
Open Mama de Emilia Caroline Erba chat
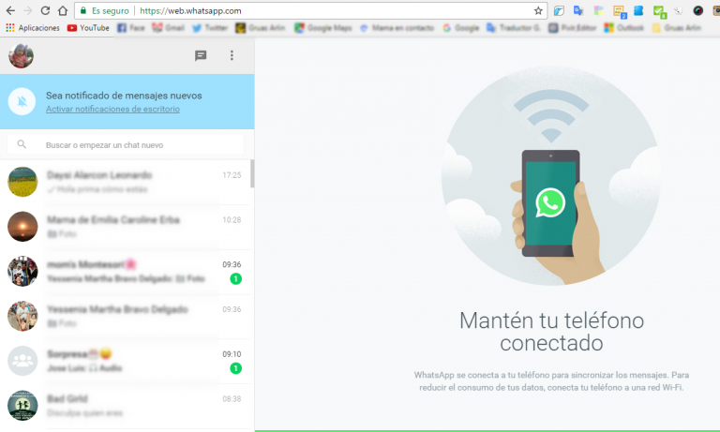pyautogui.click(x=126, y=227)
